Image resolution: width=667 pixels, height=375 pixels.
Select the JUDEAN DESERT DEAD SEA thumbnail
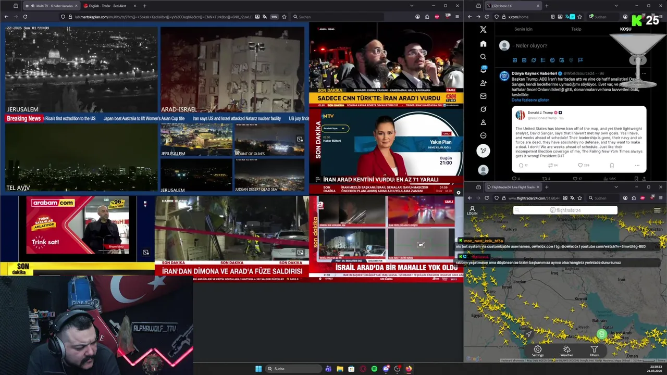(x=269, y=176)
